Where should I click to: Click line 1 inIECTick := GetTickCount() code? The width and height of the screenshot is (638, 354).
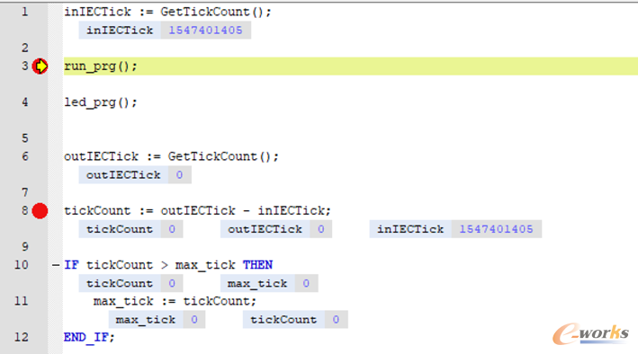coord(167,12)
